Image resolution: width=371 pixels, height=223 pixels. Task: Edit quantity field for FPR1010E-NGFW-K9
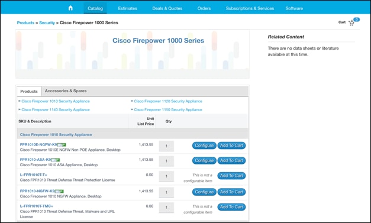pos(166,146)
